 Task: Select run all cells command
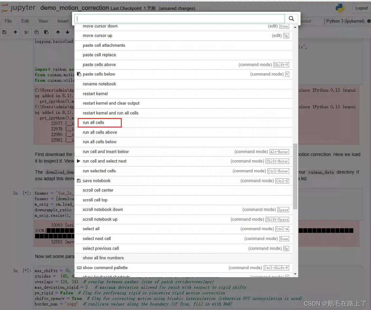(x=183, y=123)
